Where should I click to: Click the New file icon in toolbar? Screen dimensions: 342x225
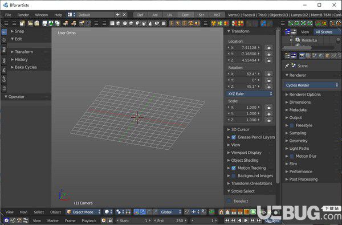[22, 23]
